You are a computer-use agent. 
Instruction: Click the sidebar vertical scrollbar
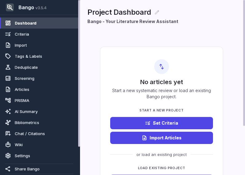click(x=79, y=73)
